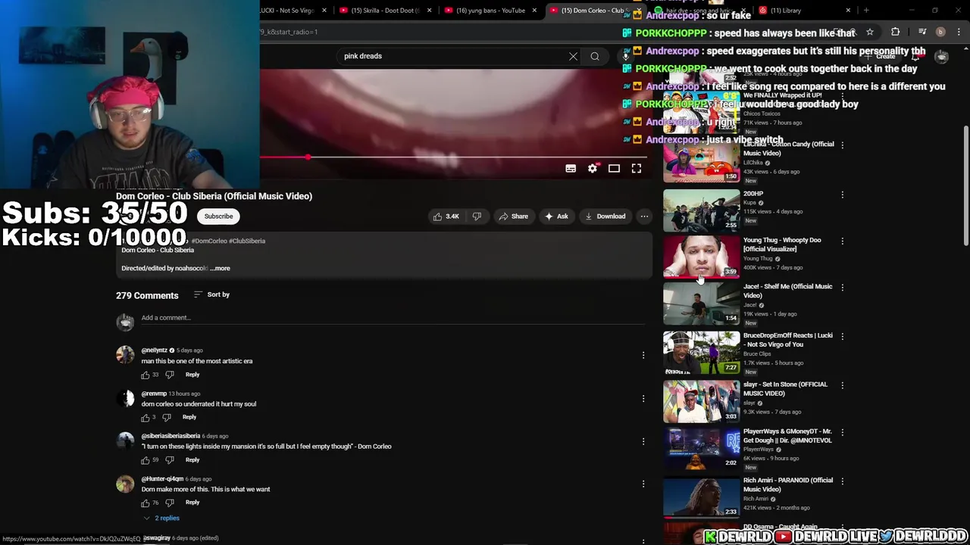Screen dimensions: 970x545
Task: Bookmark this page with star icon
Action: pyautogui.click(x=870, y=32)
